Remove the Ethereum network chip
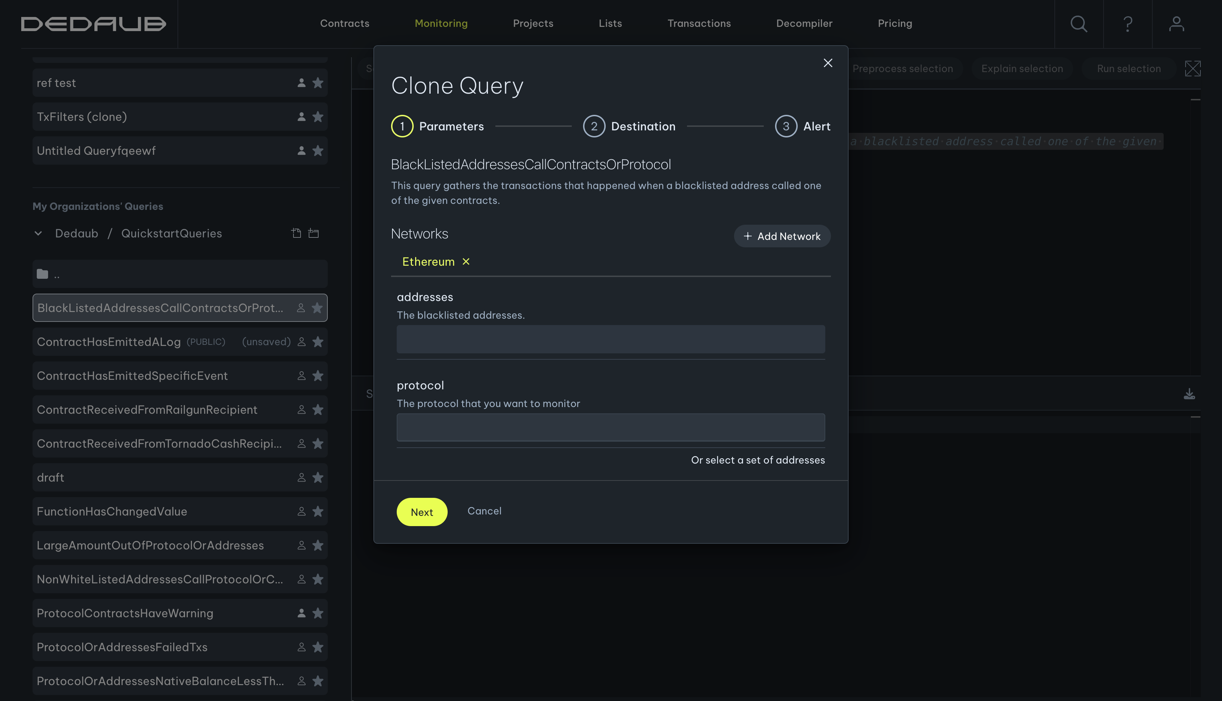 pyautogui.click(x=466, y=261)
